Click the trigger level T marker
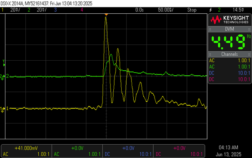 point(4,63)
